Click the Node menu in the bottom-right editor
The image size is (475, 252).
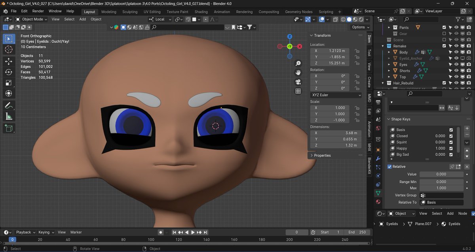[462, 213]
